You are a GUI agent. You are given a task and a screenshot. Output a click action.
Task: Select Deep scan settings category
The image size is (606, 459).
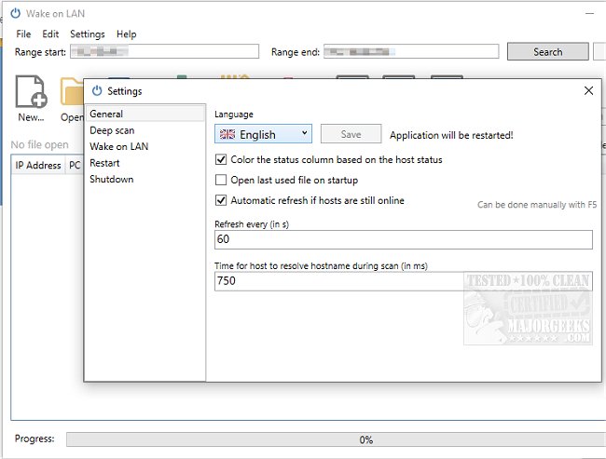click(x=145, y=130)
